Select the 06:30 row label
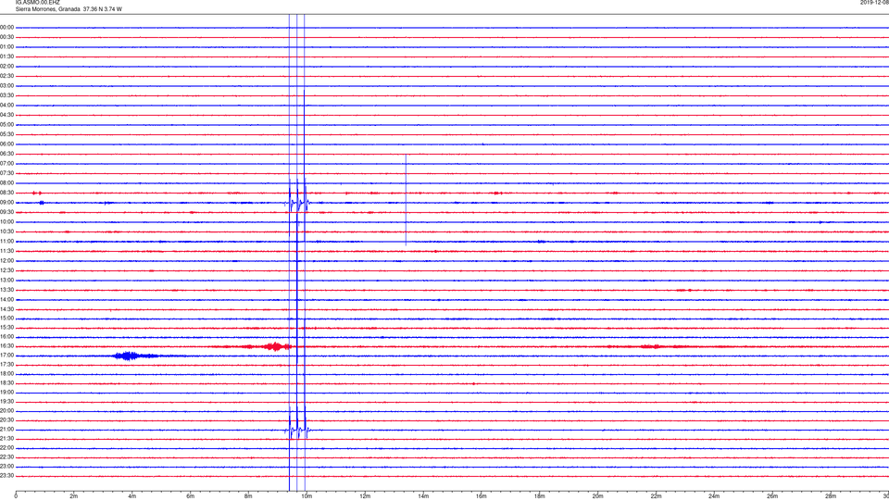Screen dimensions: 889x500 (6, 154)
